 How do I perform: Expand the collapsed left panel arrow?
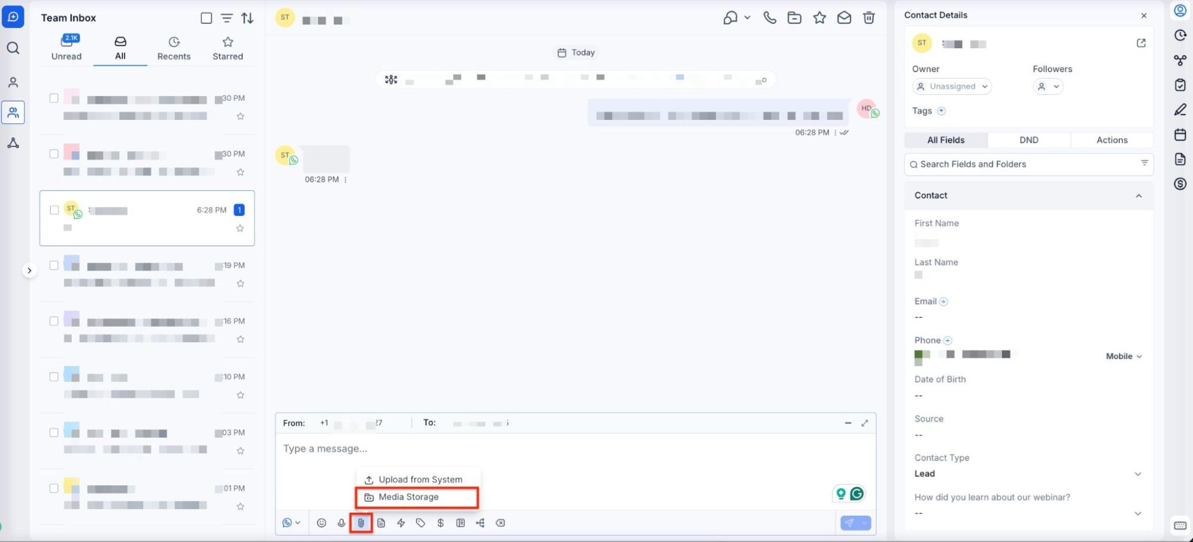[29, 271]
